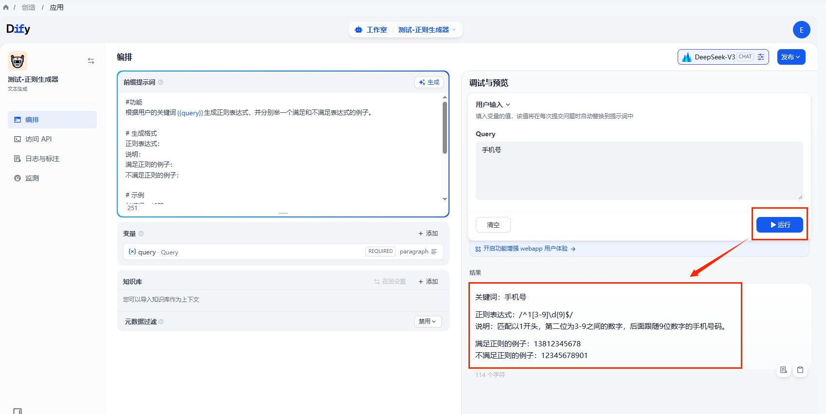Image resolution: width=826 pixels, height=414 pixels.
Task: Click the 关键词: 手机号 result line
Action: point(501,297)
